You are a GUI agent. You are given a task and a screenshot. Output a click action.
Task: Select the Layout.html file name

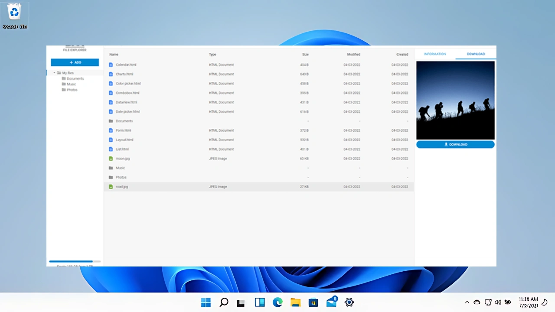click(124, 140)
